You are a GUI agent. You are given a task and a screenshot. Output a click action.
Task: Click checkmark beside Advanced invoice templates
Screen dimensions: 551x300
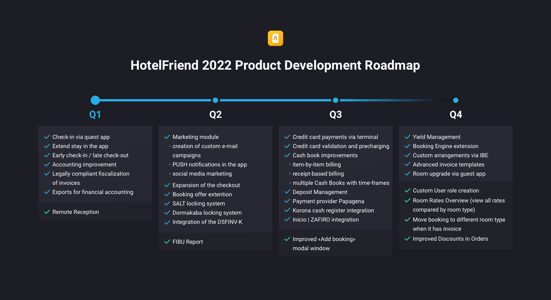tap(408, 165)
